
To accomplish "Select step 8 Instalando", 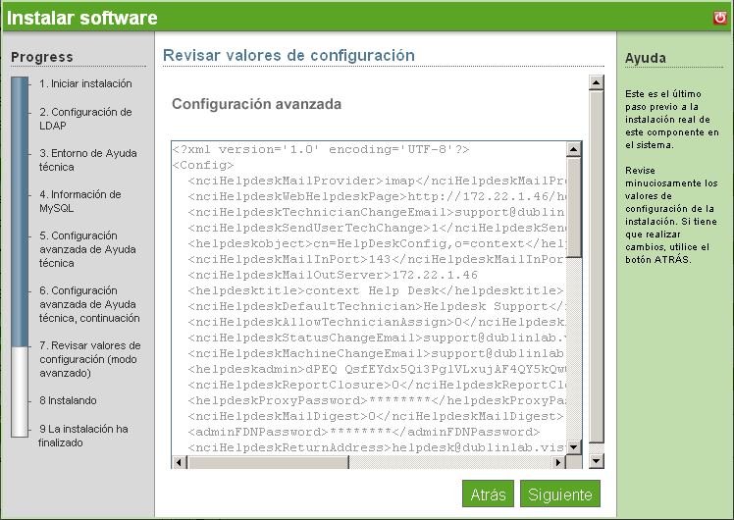I will [x=68, y=400].
